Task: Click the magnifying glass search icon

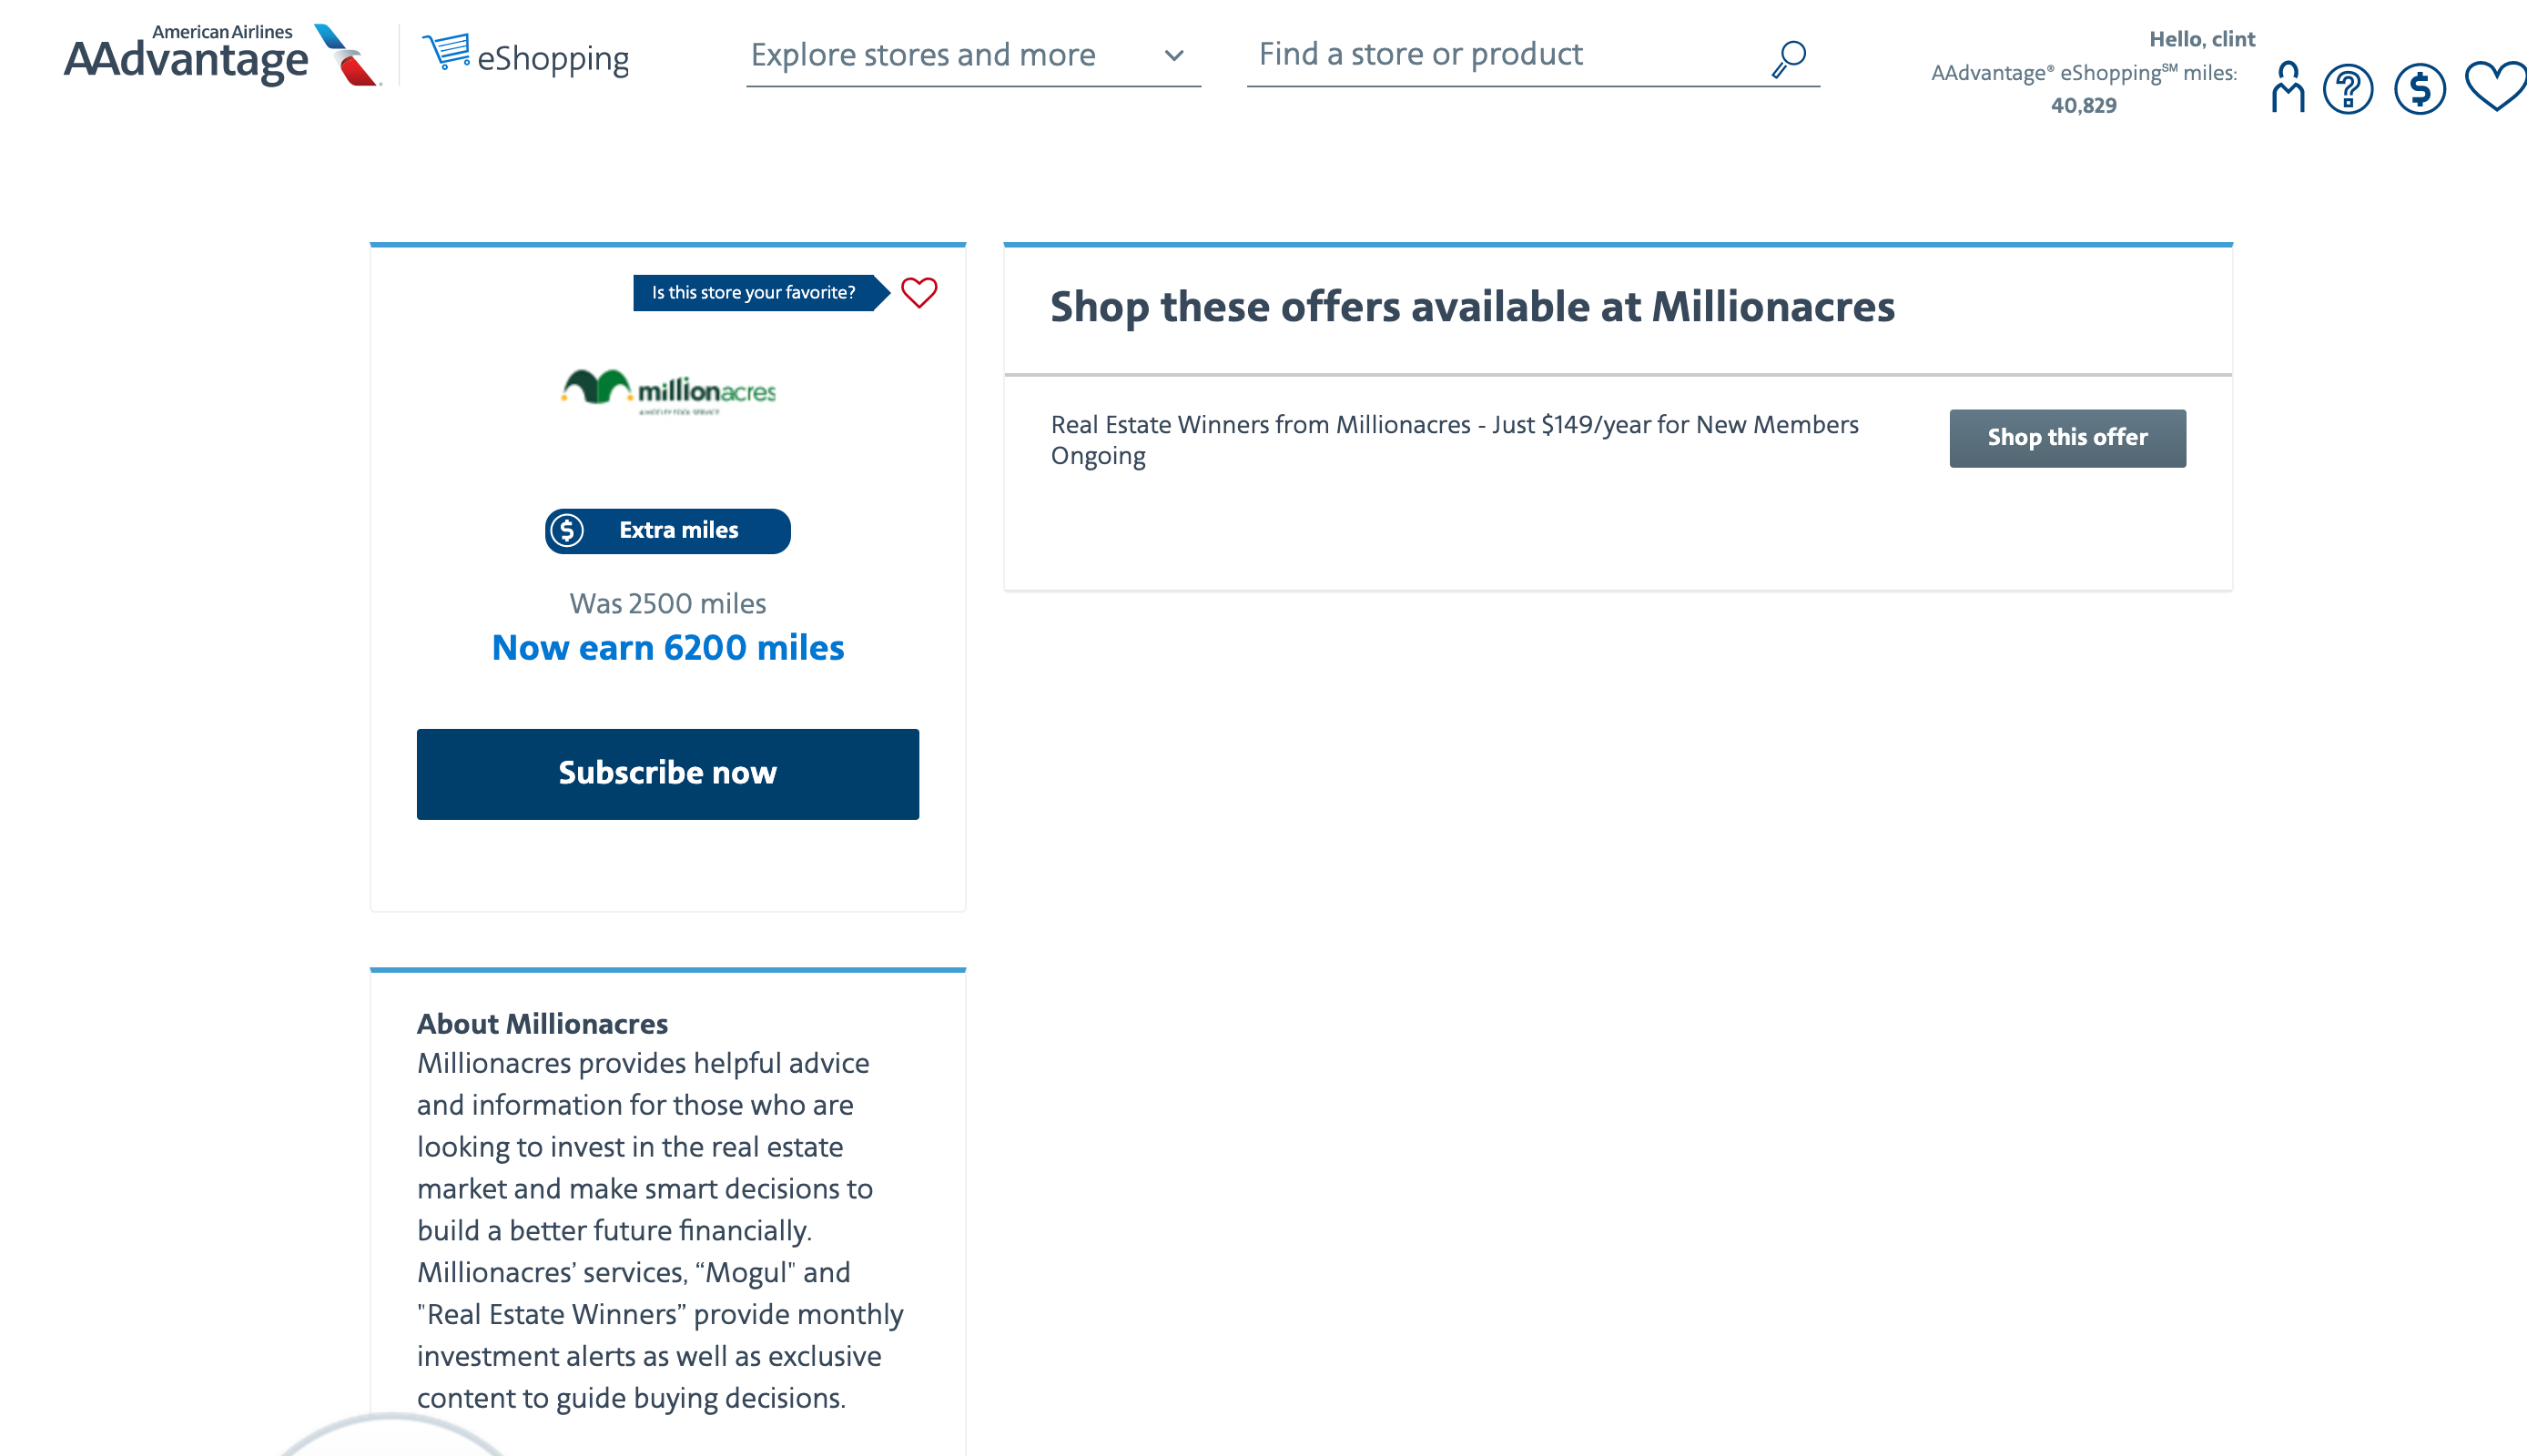Action: (x=1789, y=57)
